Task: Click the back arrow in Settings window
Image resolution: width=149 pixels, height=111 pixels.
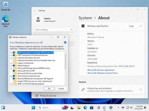Action: tap(35, 10)
